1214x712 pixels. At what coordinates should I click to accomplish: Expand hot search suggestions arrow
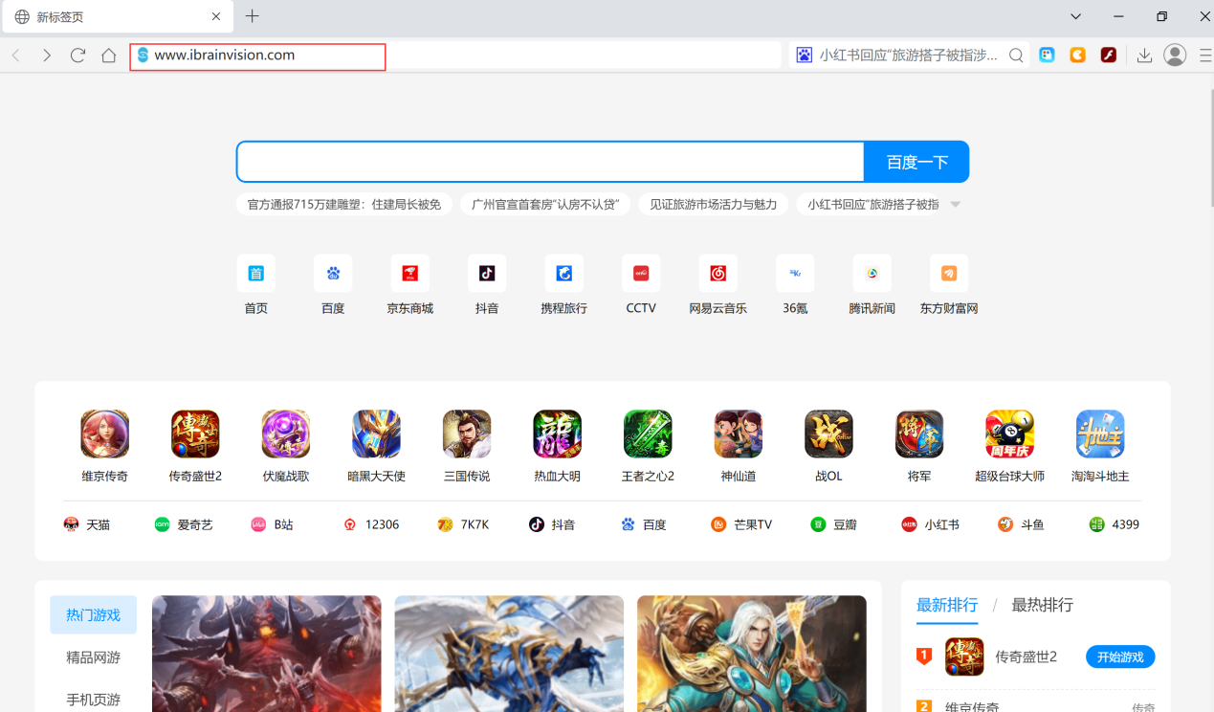coord(955,205)
